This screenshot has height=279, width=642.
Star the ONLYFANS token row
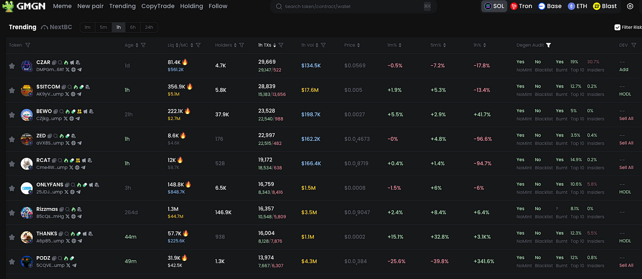click(x=11, y=188)
